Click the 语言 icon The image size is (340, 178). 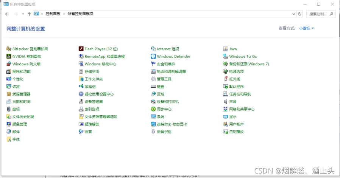81,132
